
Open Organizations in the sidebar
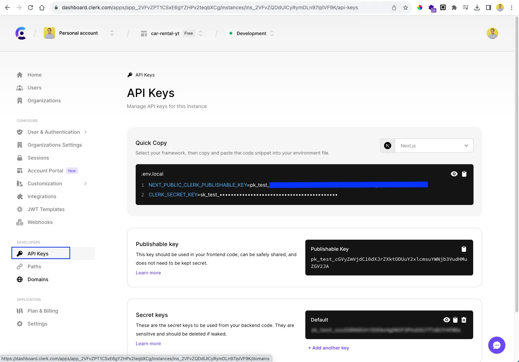[44, 101]
